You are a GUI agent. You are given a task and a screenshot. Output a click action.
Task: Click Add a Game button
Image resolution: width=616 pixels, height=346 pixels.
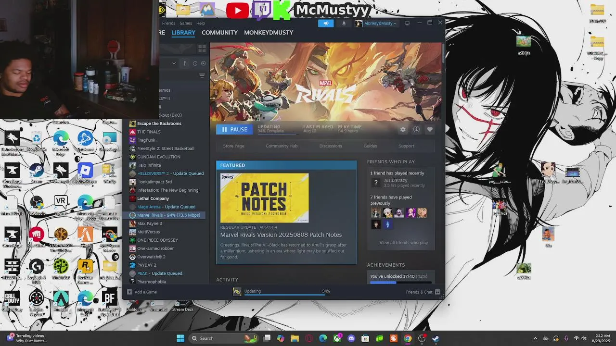click(x=142, y=292)
